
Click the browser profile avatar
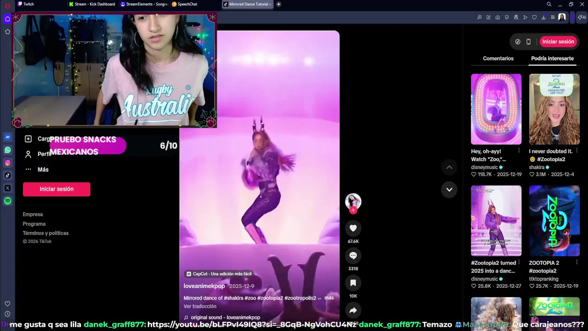click(x=562, y=17)
